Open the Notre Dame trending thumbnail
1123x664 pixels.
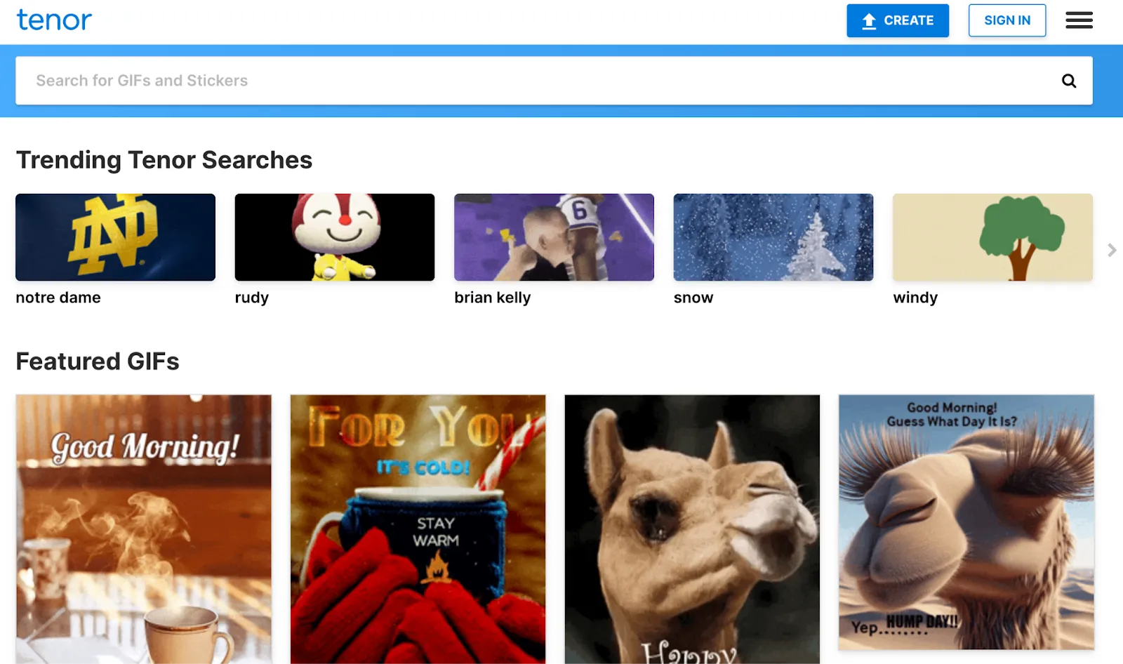[115, 237]
